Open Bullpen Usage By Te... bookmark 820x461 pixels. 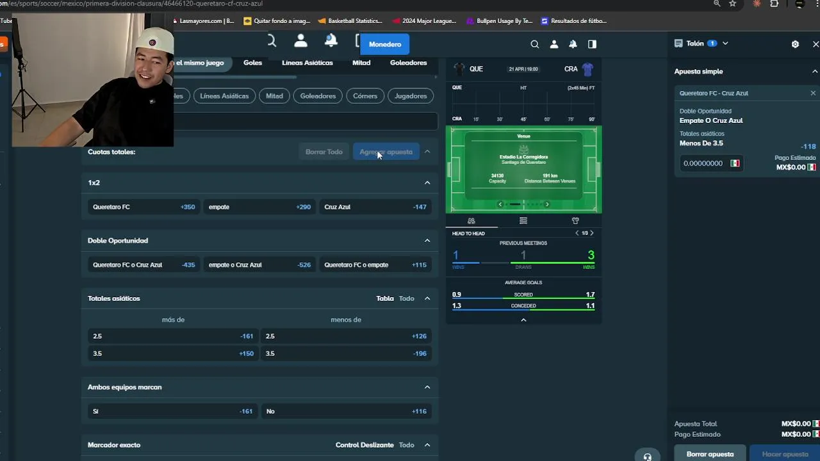[499, 20]
